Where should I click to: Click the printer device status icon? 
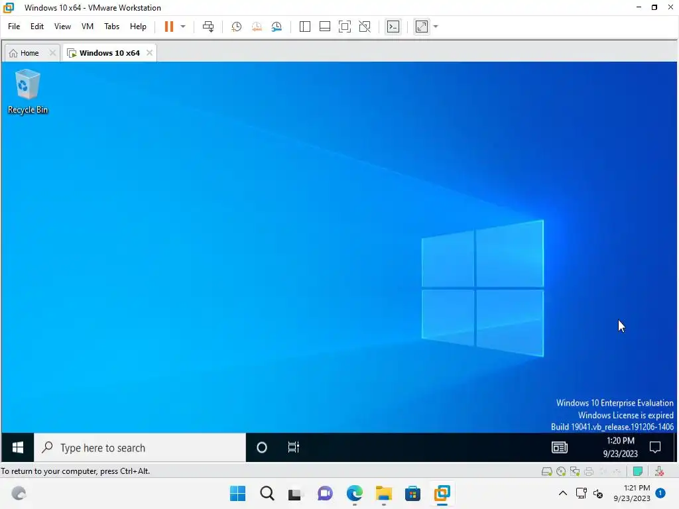click(589, 471)
